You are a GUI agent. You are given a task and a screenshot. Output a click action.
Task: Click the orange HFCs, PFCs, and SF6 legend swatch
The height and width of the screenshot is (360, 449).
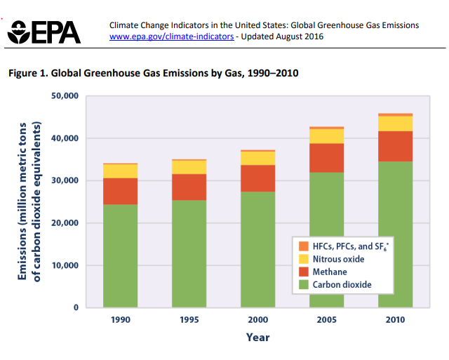point(303,246)
